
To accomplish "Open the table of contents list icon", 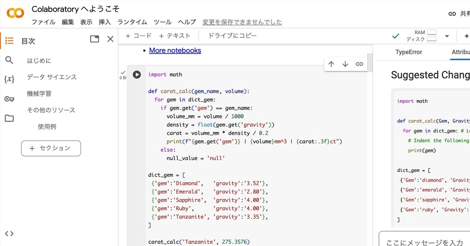I will click(9, 41).
